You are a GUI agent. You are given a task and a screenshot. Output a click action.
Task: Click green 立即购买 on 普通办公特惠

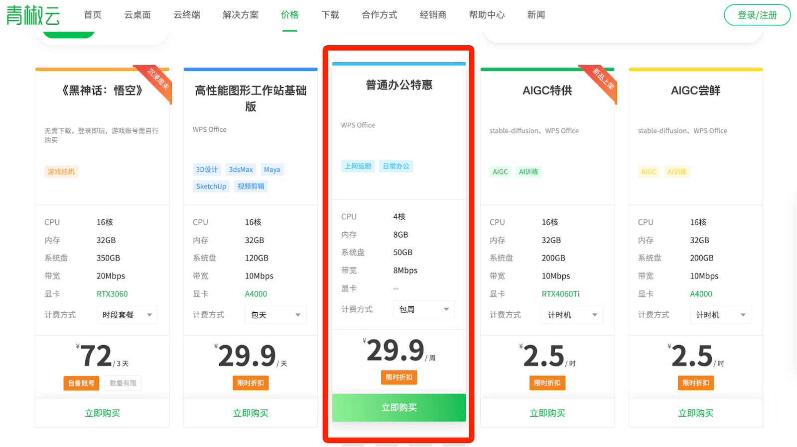(x=399, y=408)
